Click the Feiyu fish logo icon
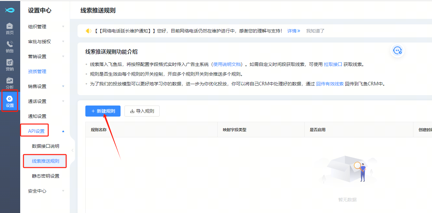Image resolution: width=432 pixels, height=213 pixels. coord(10,10)
